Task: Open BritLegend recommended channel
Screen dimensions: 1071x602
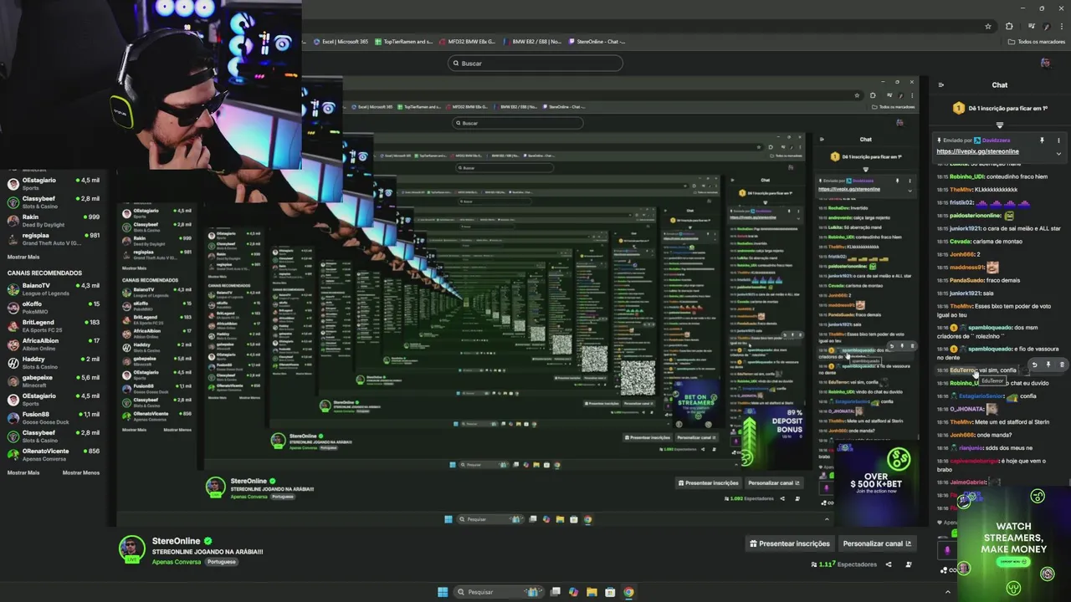Action: click(54, 326)
